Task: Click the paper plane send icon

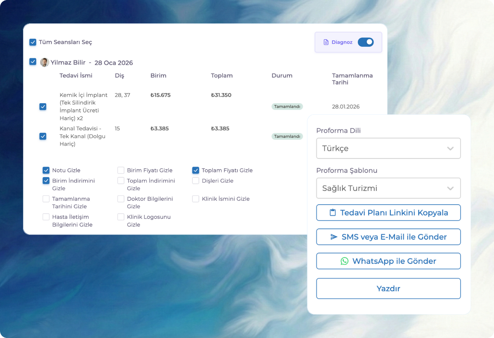Action: [334, 237]
